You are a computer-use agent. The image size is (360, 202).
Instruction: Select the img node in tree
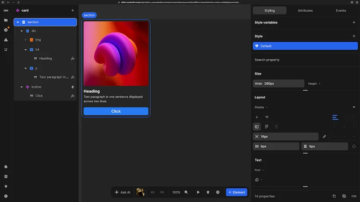pos(38,40)
